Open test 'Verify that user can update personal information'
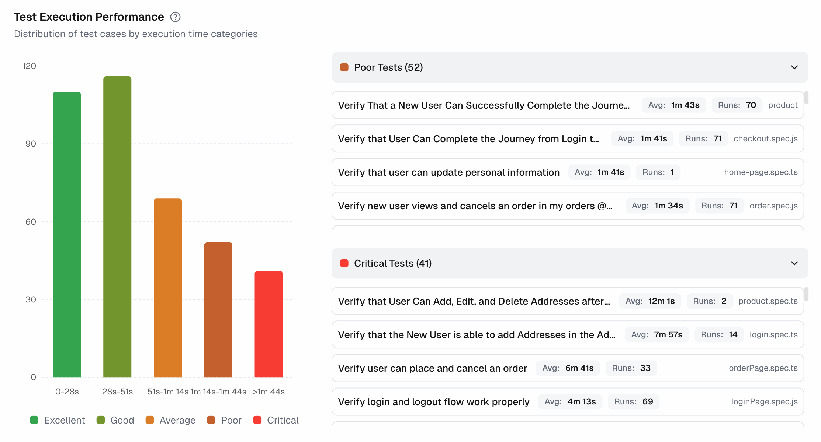This screenshot has width=821, height=442. pyautogui.click(x=448, y=172)
